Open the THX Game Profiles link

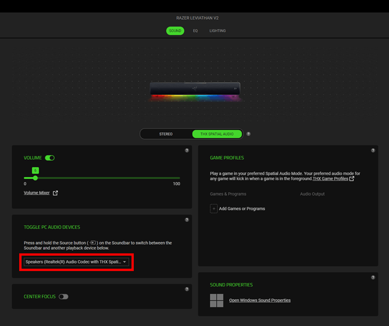coord(330,179)
